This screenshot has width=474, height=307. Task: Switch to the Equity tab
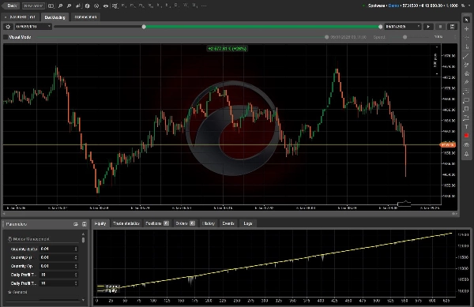click(x=100, y=223)
